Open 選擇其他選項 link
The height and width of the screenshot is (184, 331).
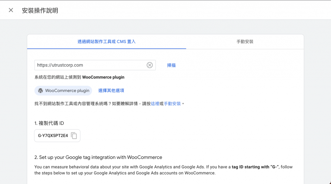point(111,90)
